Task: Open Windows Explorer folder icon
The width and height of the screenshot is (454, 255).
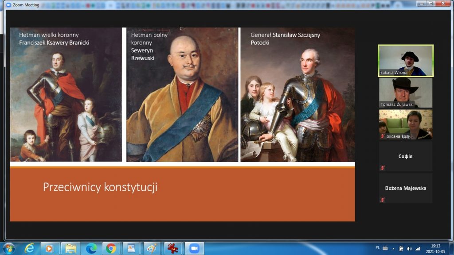Action: point(70,248)
